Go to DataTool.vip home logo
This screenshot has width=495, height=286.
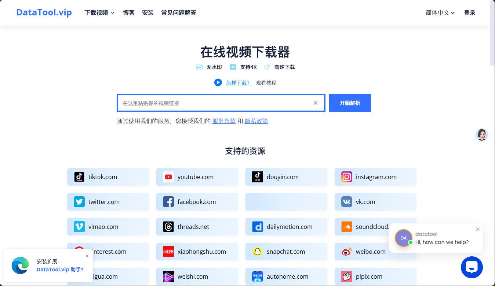44,12
